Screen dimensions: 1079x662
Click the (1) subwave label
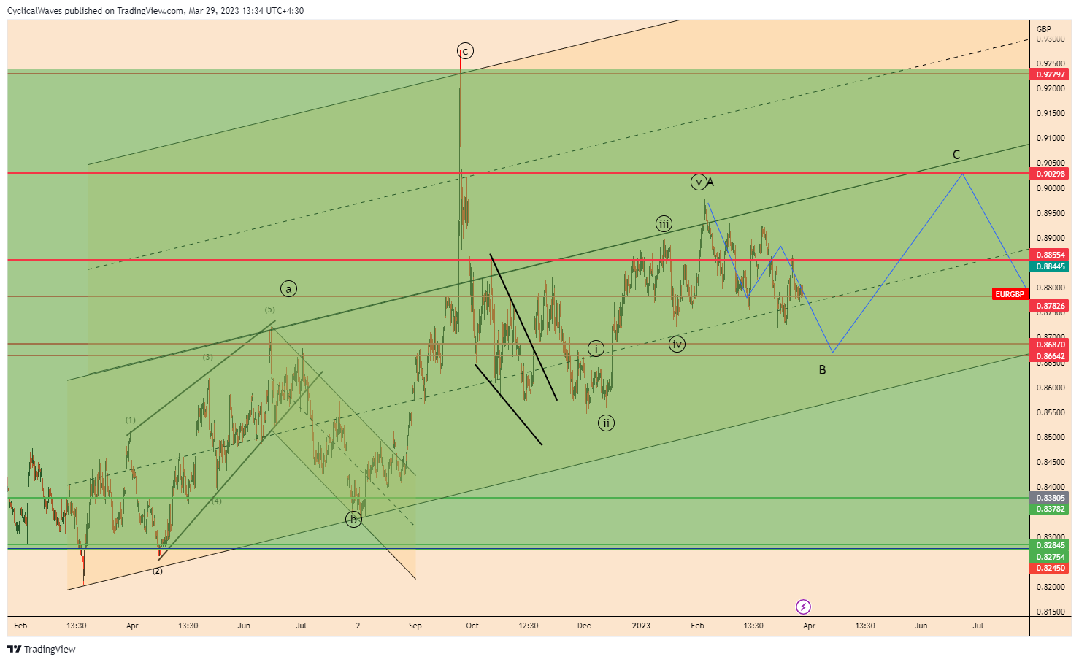[130, 420]
